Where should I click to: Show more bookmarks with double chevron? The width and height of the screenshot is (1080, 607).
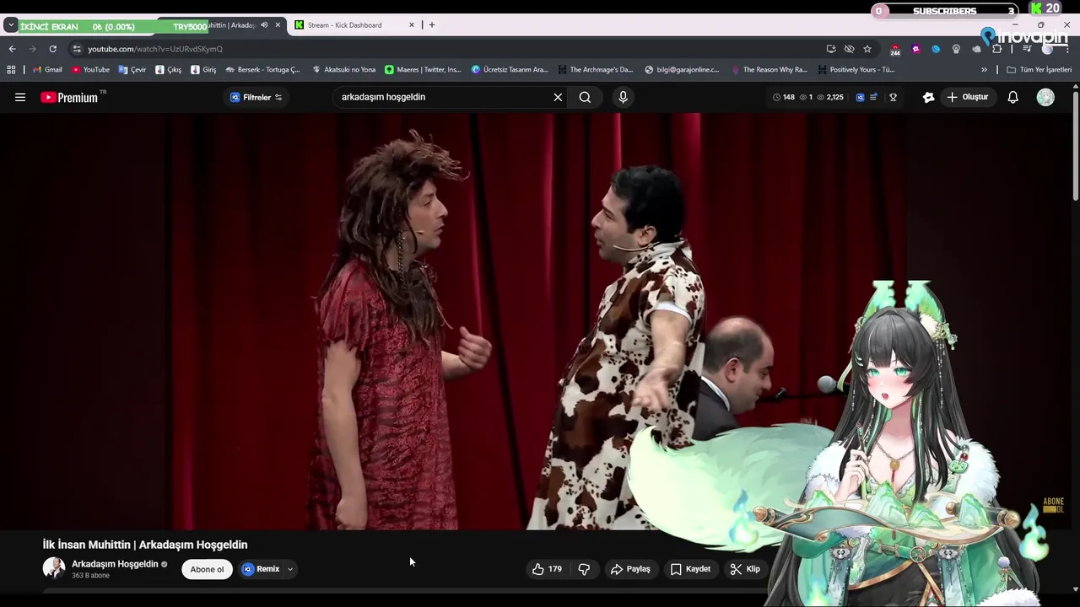click(x=984, y=70)
